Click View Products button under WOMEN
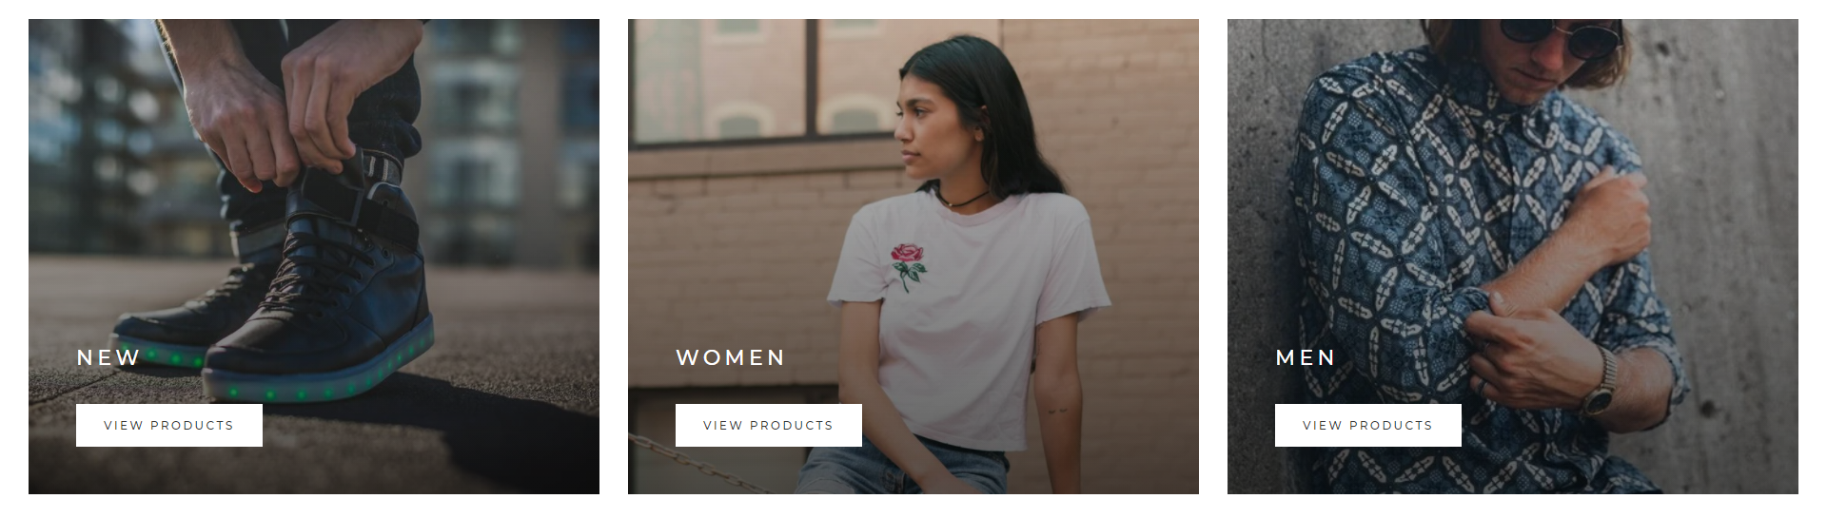The image size is (1827, 518). [x=769, y=425]
